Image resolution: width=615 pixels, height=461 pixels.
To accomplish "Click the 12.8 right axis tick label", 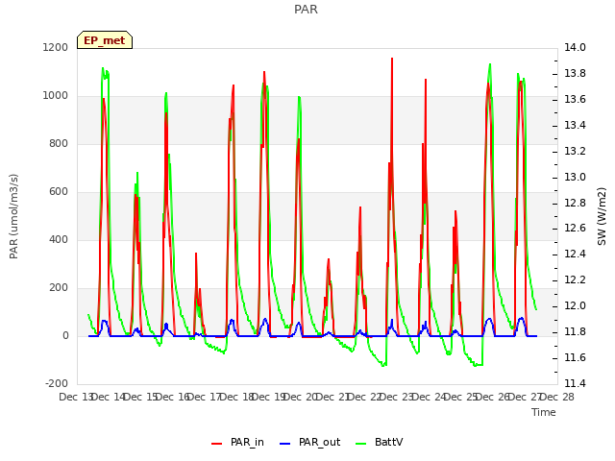I will (x=575, y=203).
